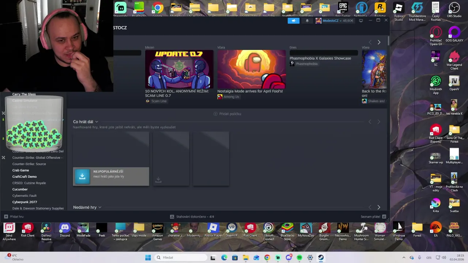Screen dimensions: 468x263
Task: Open Steam notifications bell
Action: [307, 21]
